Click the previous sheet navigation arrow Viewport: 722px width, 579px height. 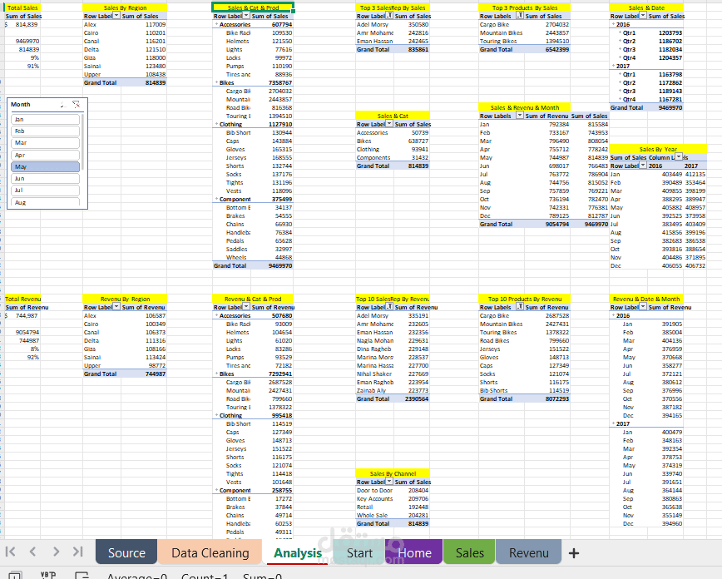coord(32,552)
